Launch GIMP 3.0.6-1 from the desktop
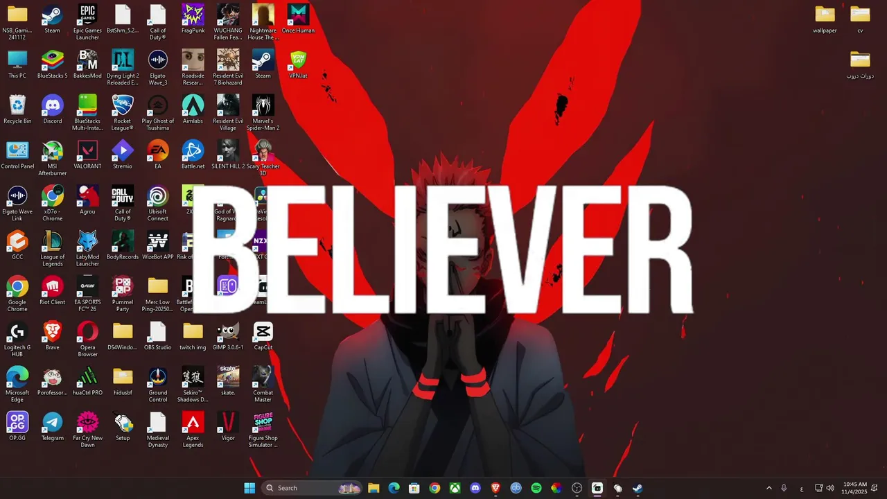This screenshot has width=887, height=499. coord(228,336)
